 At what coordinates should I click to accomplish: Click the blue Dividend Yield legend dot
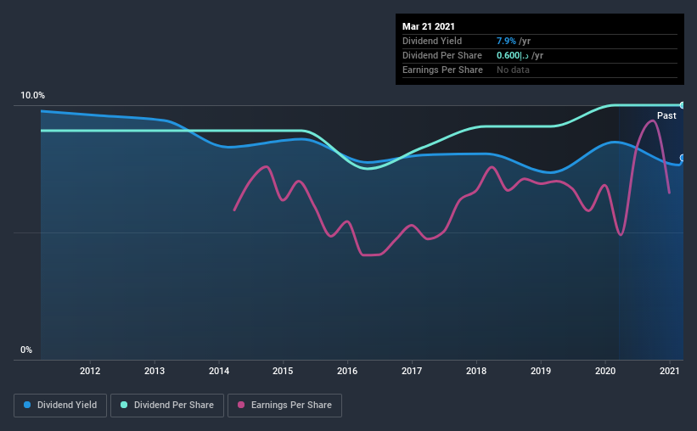27,405
